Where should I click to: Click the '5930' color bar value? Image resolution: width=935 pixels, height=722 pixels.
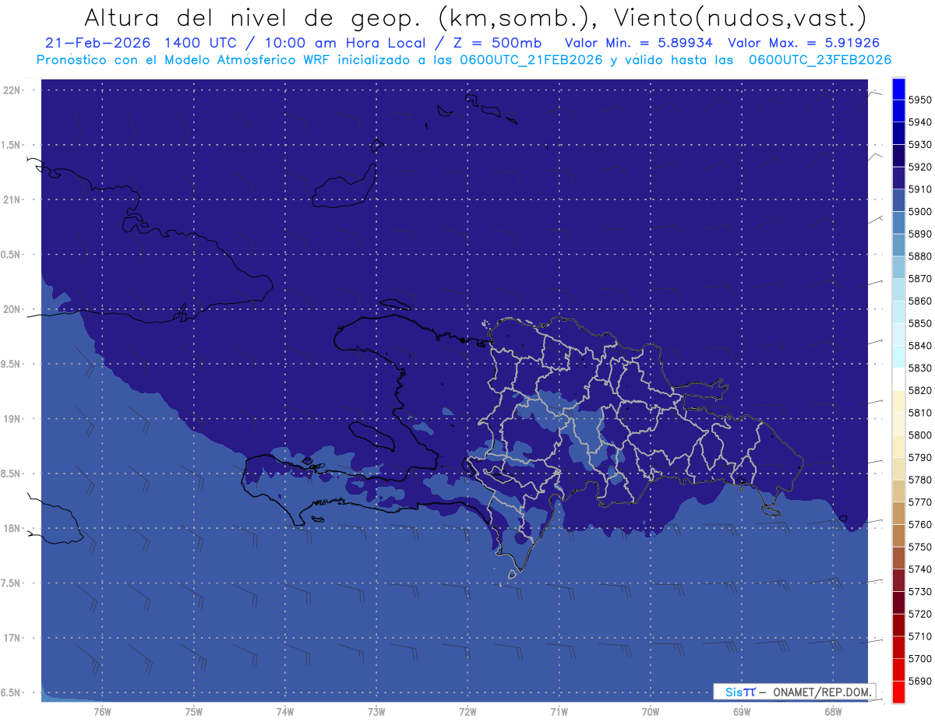click(920, 144)
